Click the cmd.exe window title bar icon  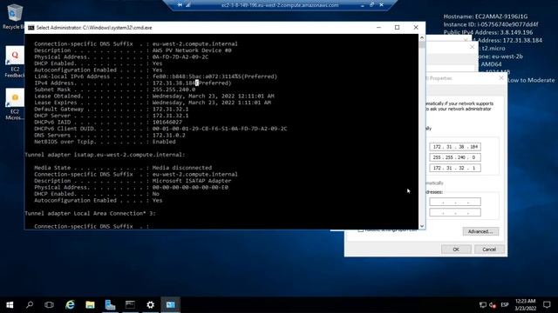click(x=31, y=27)
